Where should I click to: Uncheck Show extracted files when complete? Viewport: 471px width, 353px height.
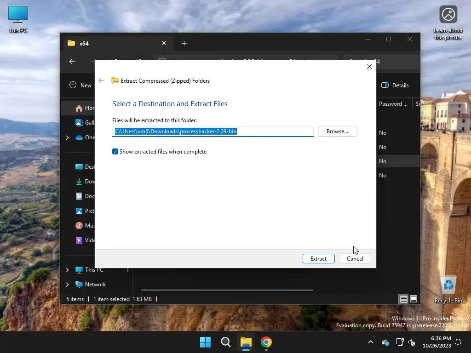pyautogui.click(x=115, y=152)
